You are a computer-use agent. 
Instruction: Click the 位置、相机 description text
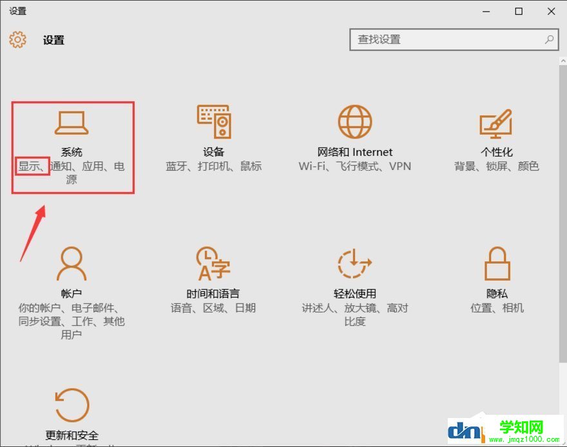(x=497, y=308)
